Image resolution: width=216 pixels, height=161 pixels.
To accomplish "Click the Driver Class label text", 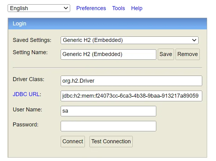I will [28, 79].
